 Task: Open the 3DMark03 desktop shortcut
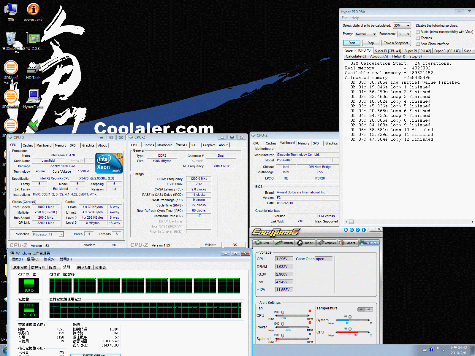(x=11, y=99)
